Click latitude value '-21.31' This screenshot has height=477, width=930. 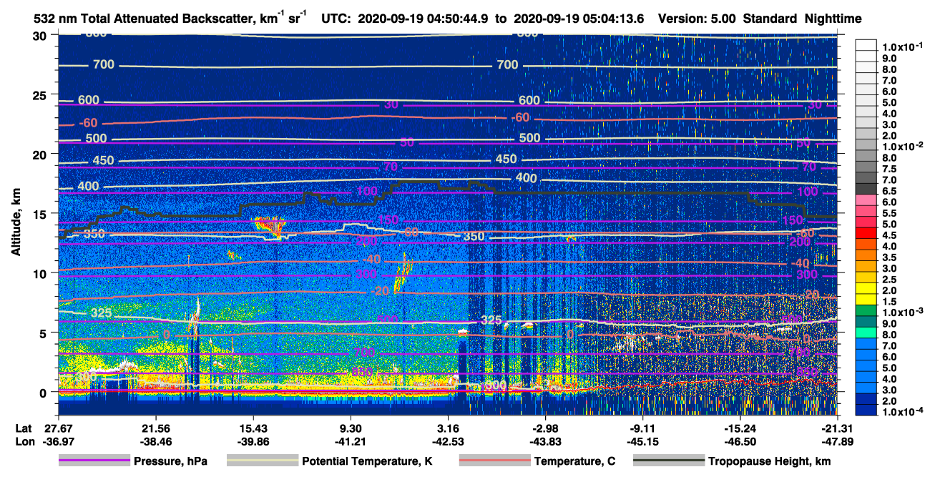point(838,428)
